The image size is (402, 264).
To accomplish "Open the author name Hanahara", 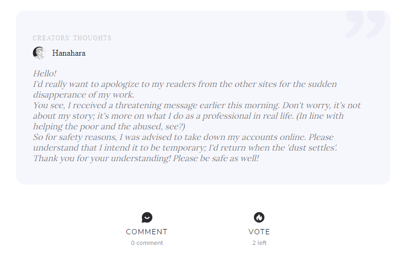I will click(x=69, y=53).
